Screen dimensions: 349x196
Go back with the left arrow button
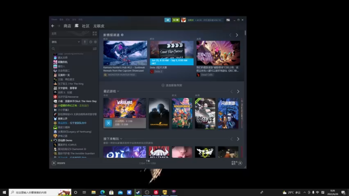[53, 26]
